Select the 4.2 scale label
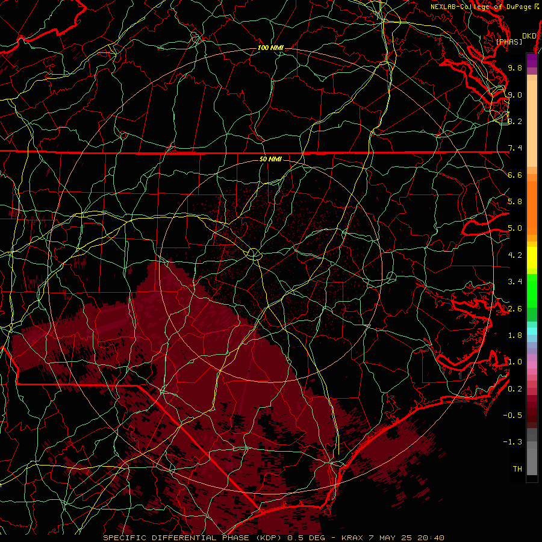 (x=515, y=255)
